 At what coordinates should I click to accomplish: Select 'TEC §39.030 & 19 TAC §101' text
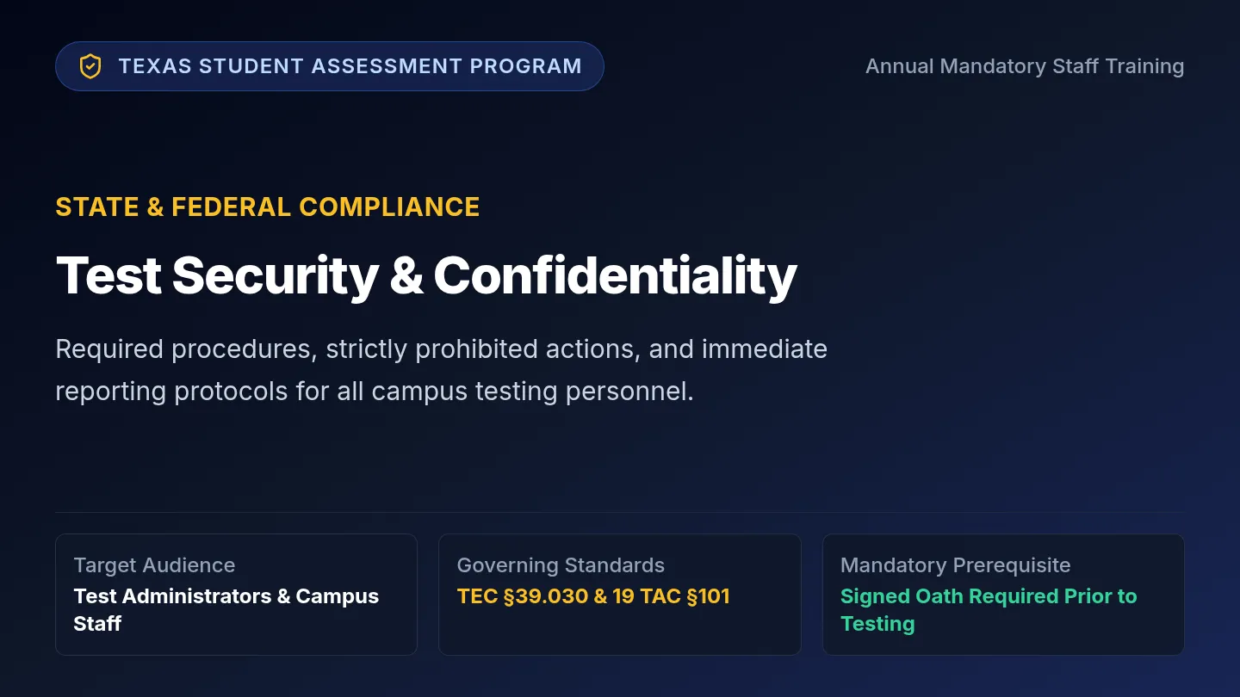coord(593,596)
